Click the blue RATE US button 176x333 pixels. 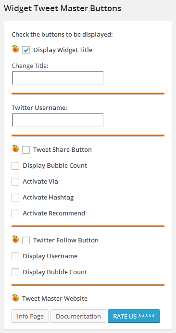coord(134,316)
